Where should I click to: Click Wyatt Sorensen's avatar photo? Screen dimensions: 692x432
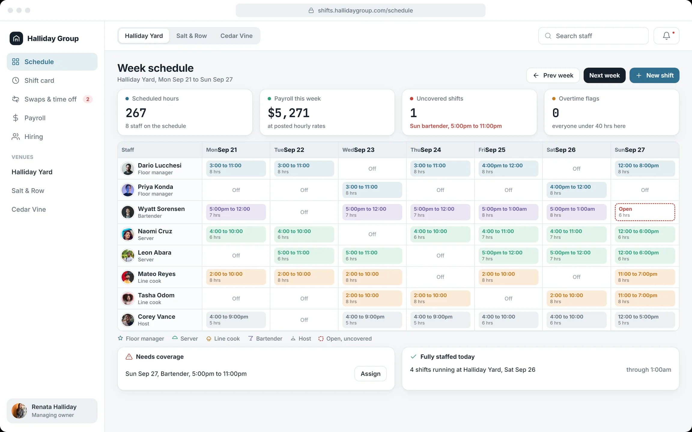pos(128,212)
